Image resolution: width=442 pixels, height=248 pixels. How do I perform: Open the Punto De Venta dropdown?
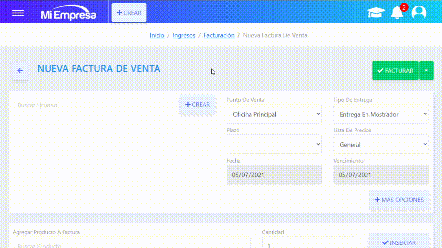274,114
